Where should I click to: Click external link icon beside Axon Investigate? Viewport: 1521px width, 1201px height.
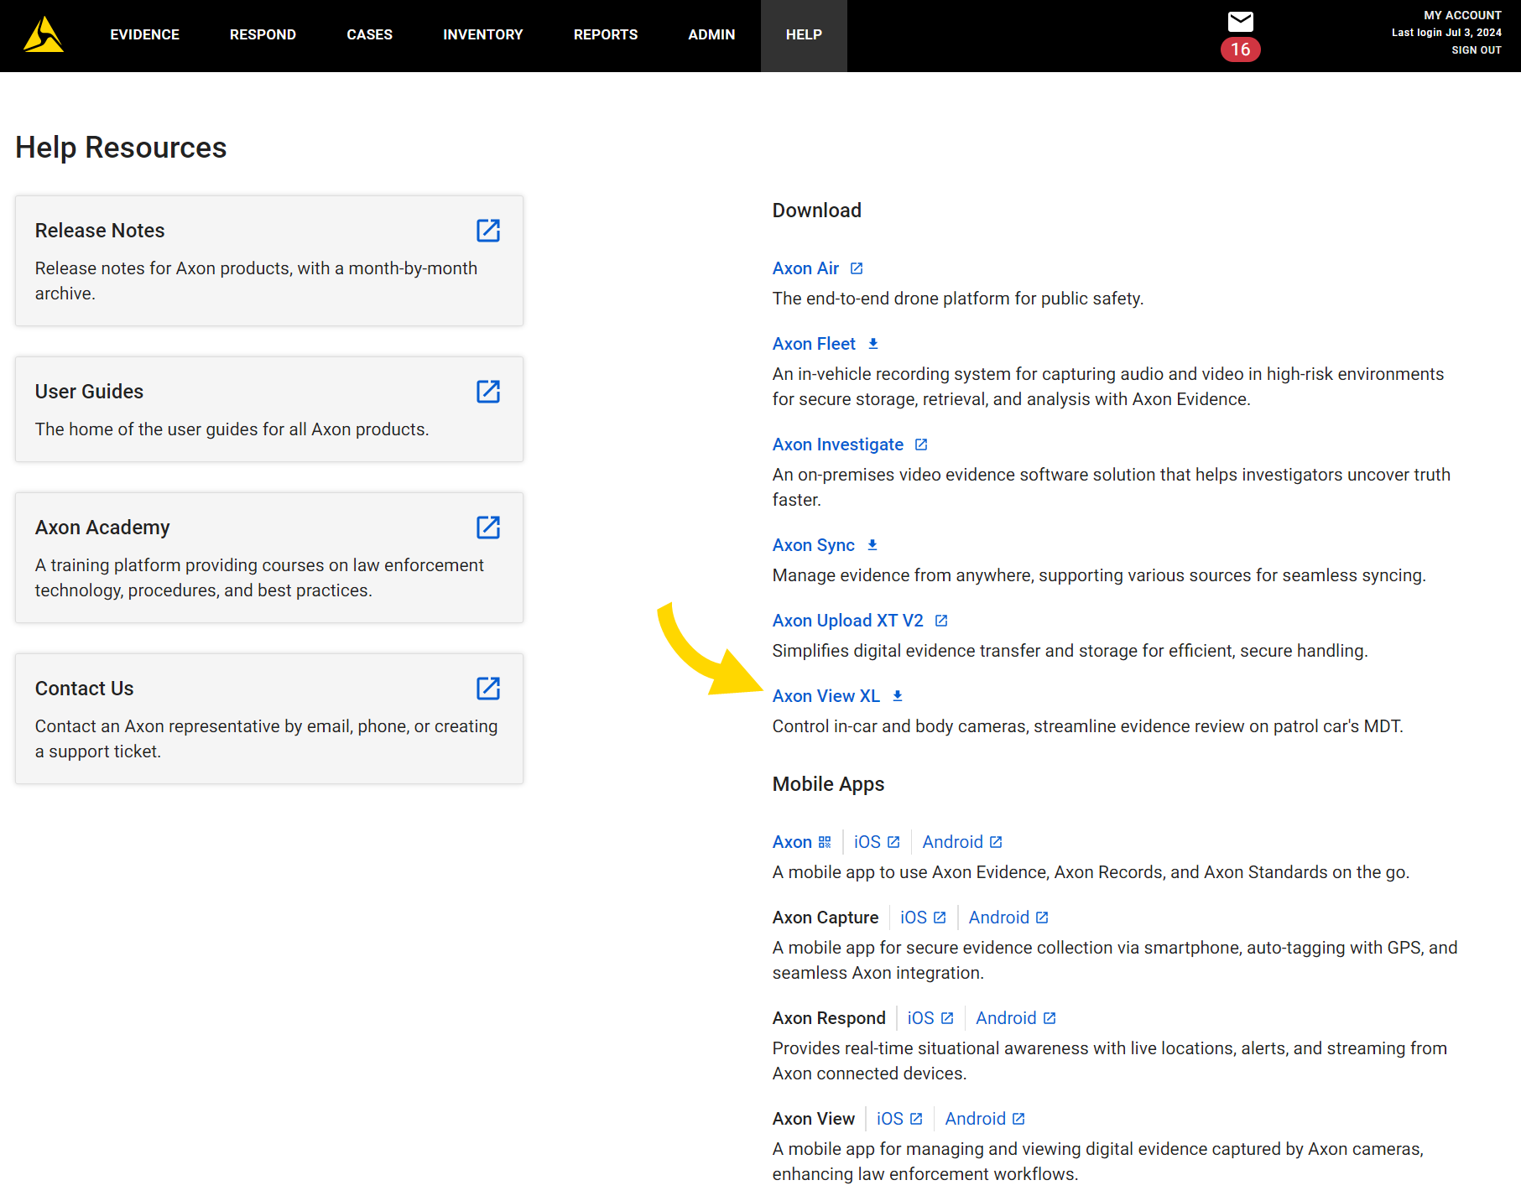pyautogui.click(x=921, y=445)
